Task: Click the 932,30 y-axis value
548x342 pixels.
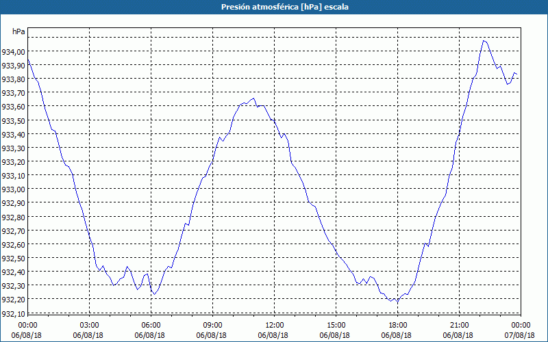Action: coord(13,286)
